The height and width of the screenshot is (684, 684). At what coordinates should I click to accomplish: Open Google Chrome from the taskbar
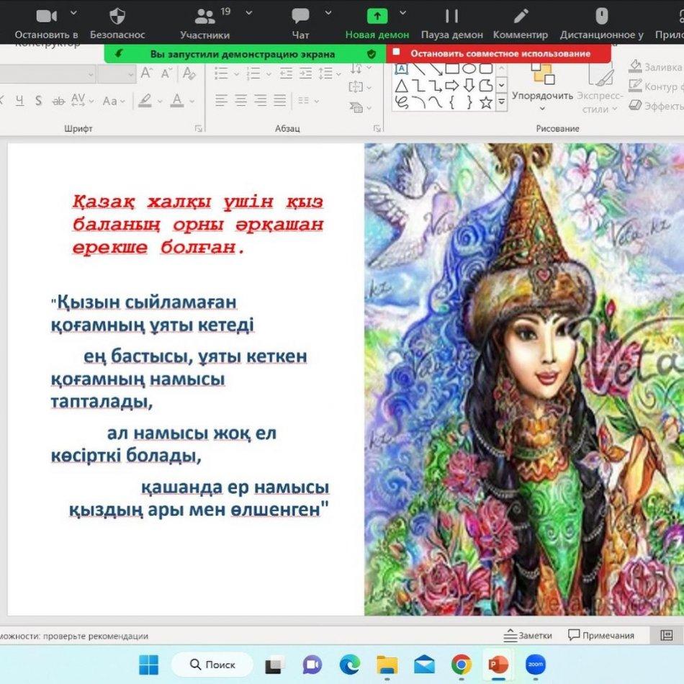(462, 664)
